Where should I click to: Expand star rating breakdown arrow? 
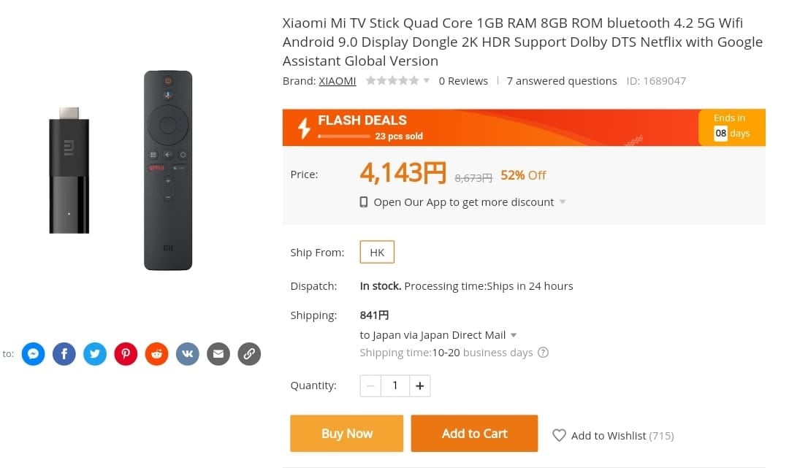(x=427, y=80)
